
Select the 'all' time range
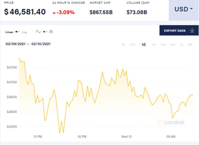(190, 44)
